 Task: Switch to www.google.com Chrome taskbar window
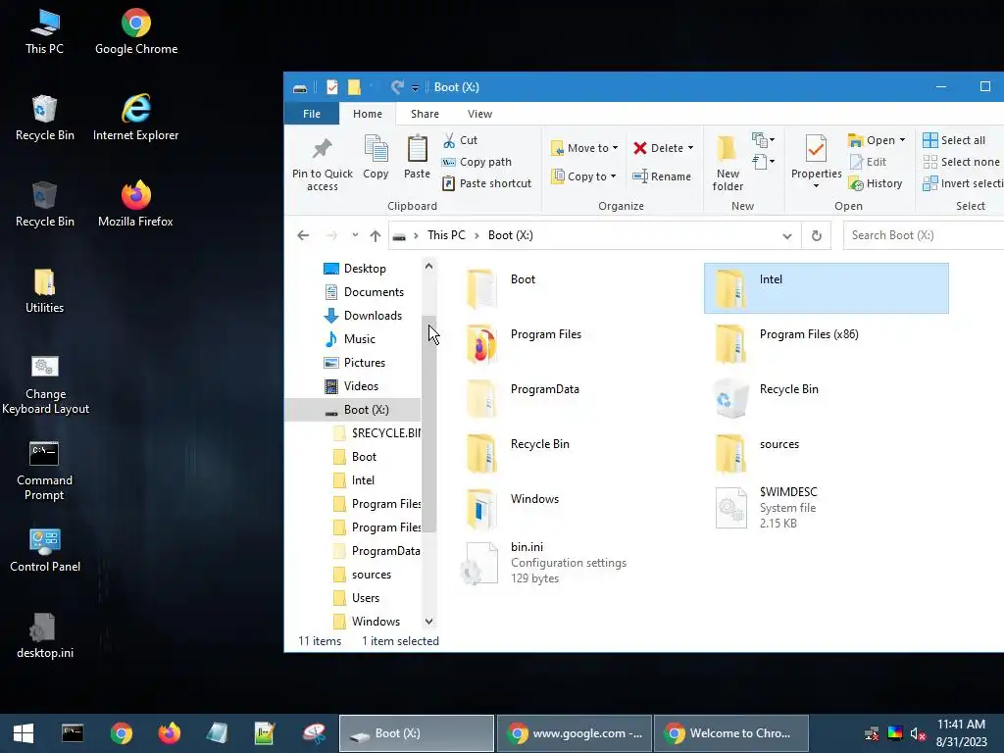pos(575,733)
